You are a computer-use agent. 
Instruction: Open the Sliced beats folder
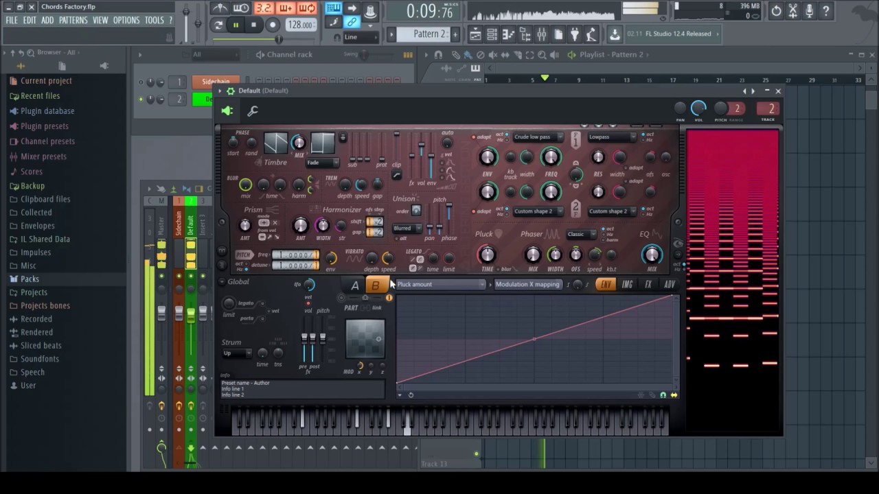coord(41,346)
